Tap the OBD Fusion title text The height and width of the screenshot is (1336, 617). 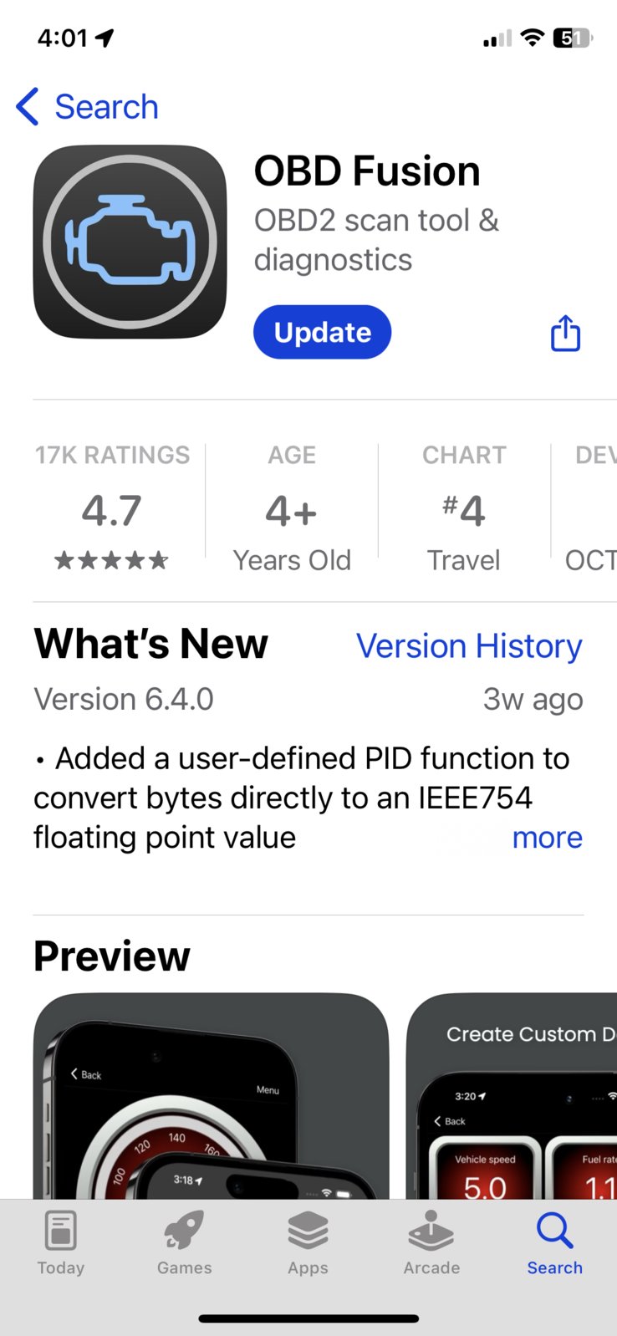(367, 171)
